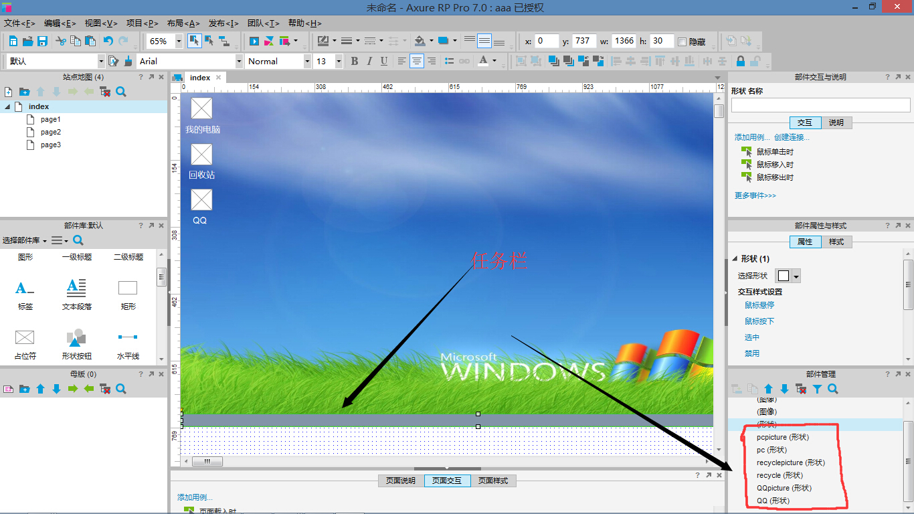Switch to the 说明 tab in interactions panel

[x=836, y=122]
